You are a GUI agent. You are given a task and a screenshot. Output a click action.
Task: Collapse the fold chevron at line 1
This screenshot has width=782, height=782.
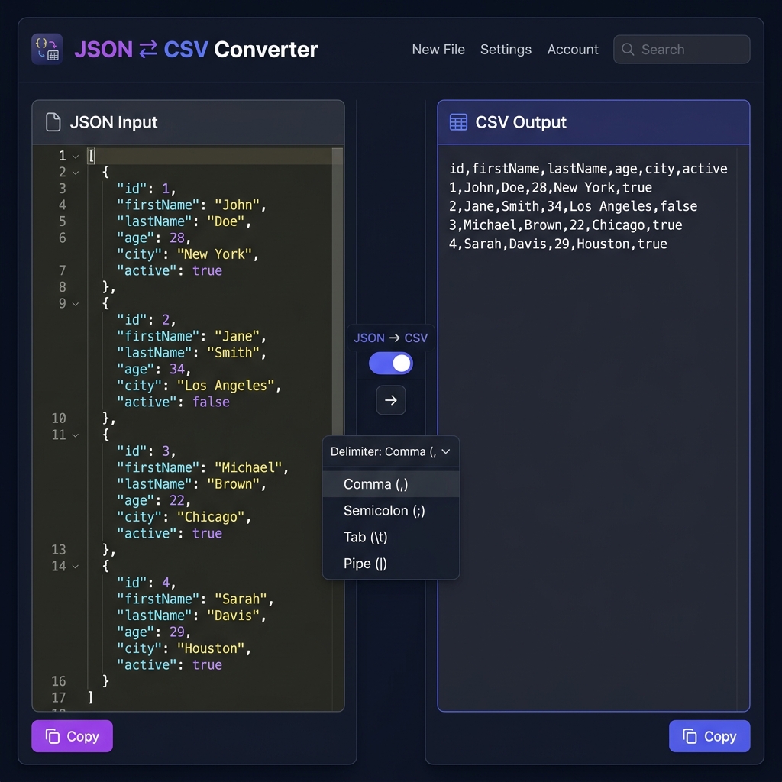(x=76, y=157)
